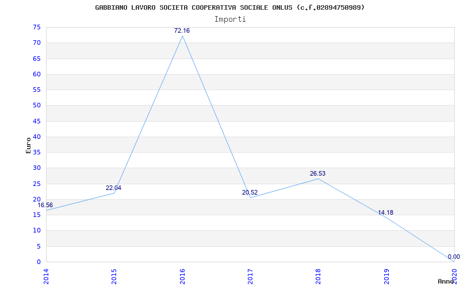Select the 2015 x-axis year label
The height and width of the screenshot is (287, 460).
[x=114, y=276]
